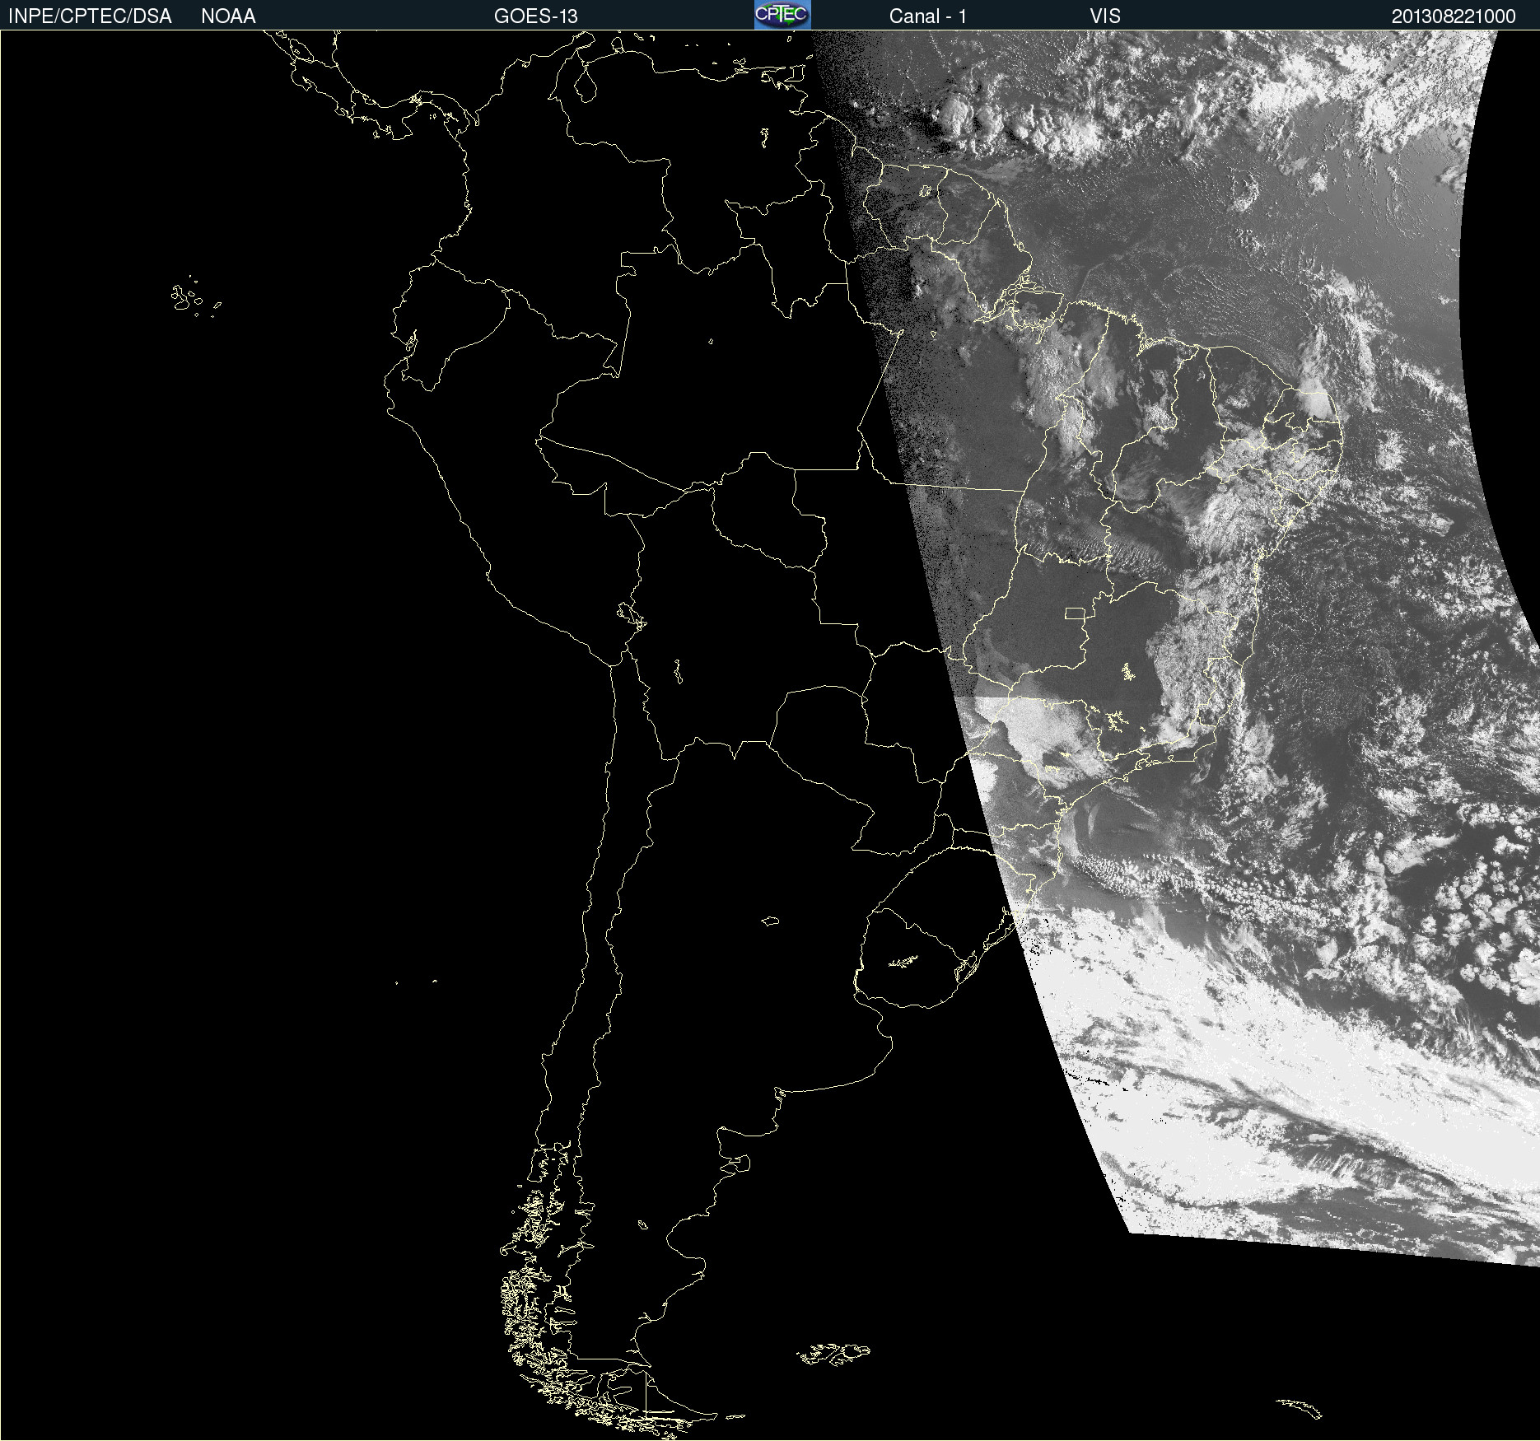This screenshot has height=1441, width=1540.
Task: Click the Canal - 1 label
Action: (927, 16)
